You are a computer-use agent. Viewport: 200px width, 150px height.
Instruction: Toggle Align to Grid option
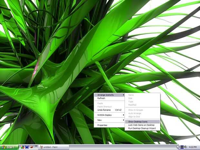tap(142, 116)
